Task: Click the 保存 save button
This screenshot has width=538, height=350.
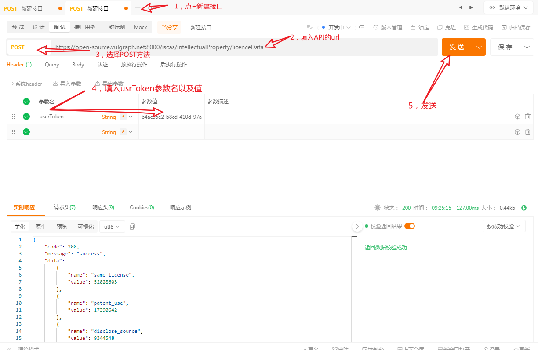Action: tap(505, 47)
